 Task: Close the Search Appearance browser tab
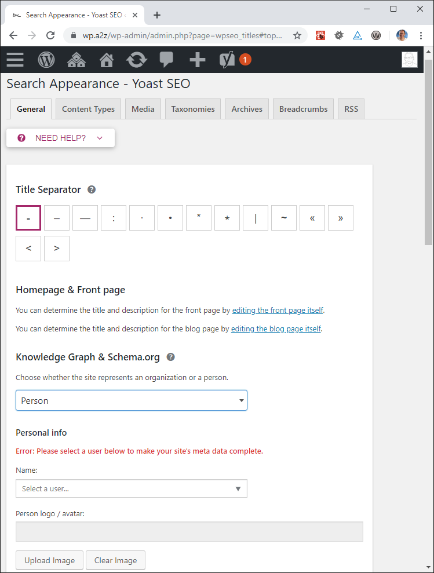pos(135,15)
